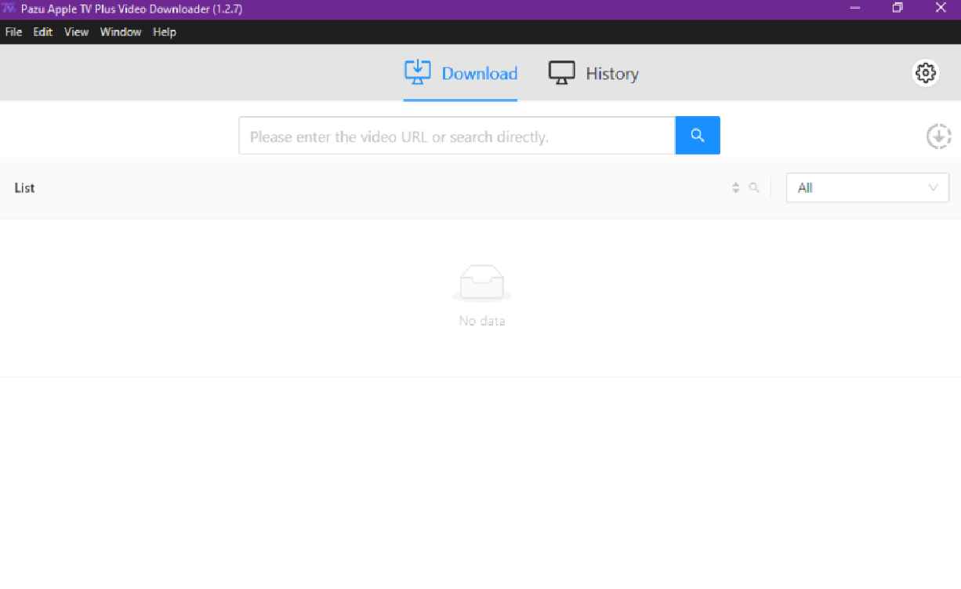Click the List column header label
Screen dimensions: 961x589
[x=25, y=188]
